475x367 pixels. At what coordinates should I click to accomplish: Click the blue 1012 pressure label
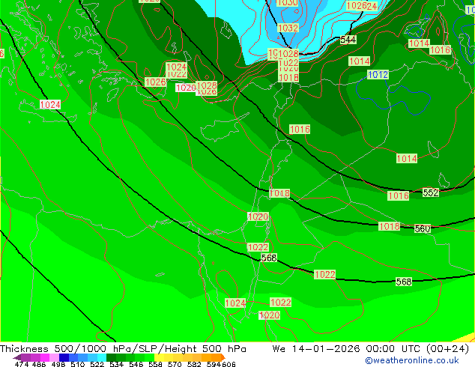tap(378, 74)
